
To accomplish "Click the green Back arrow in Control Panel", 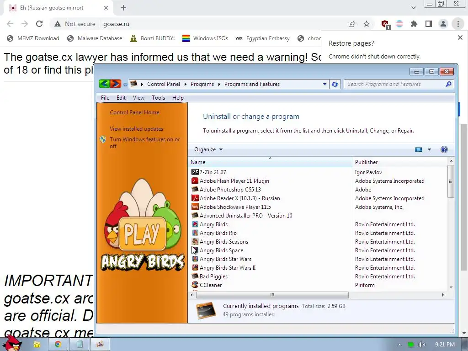I will (x=104, y=84).
